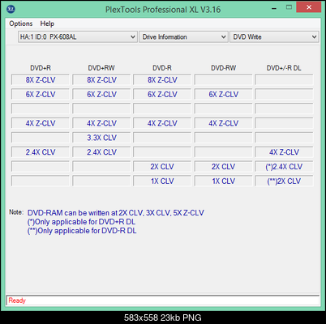Click the 'Note:' label
Viewport: 326px width, 324px height.
click(16, 212)
